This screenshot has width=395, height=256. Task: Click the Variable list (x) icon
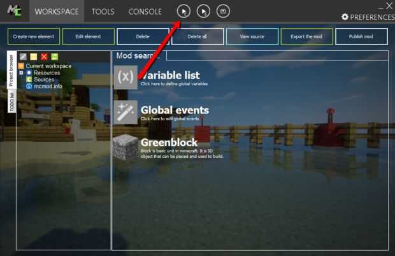click(x=126, y=77)
